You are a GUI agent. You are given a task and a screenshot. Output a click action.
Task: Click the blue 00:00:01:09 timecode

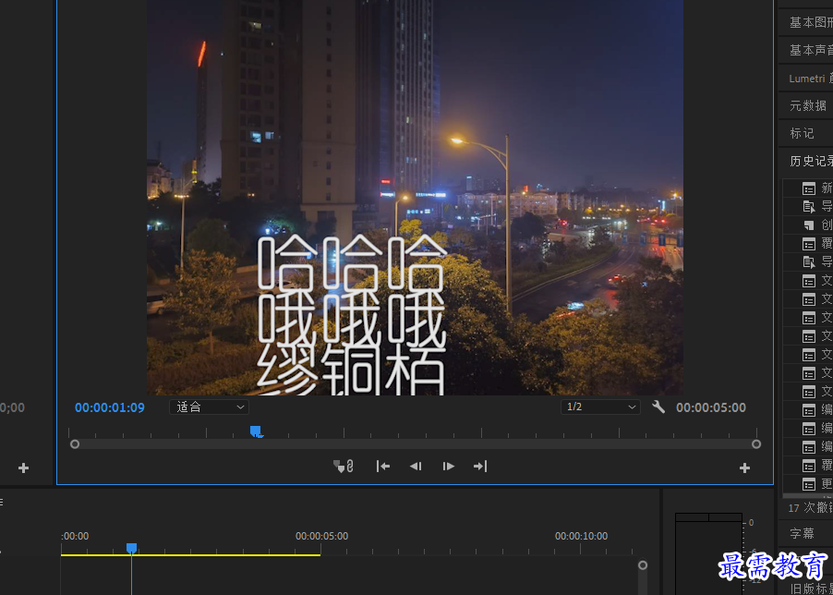pyautogui.click(x=110, y=407)
